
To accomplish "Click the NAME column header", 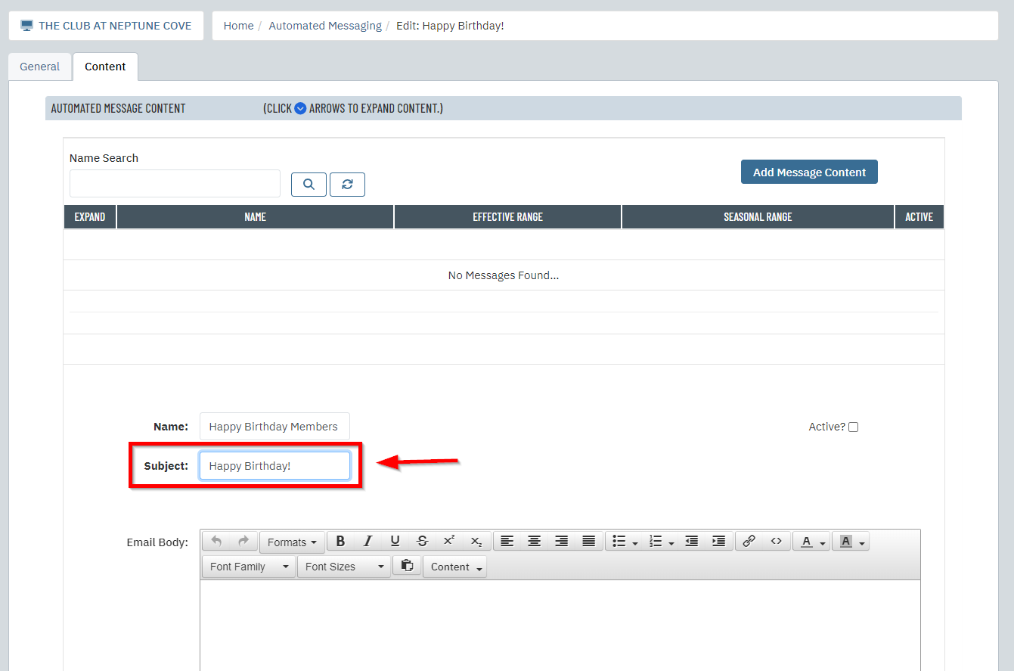I will 256,216.
